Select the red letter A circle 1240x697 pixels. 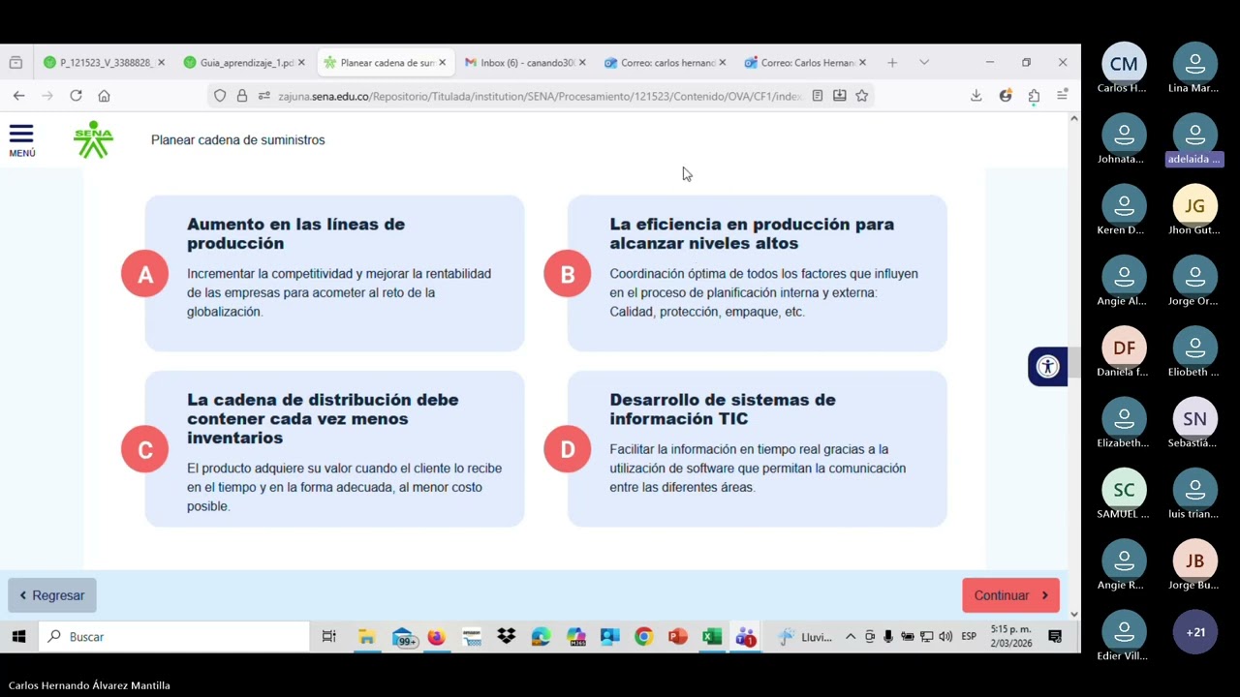[x=145, y=274]
